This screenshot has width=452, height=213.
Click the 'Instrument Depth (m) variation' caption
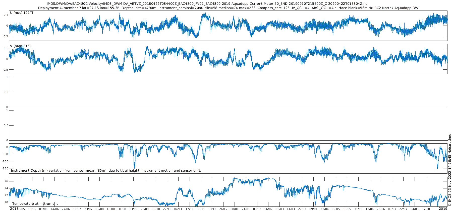[x=106, y=171]
